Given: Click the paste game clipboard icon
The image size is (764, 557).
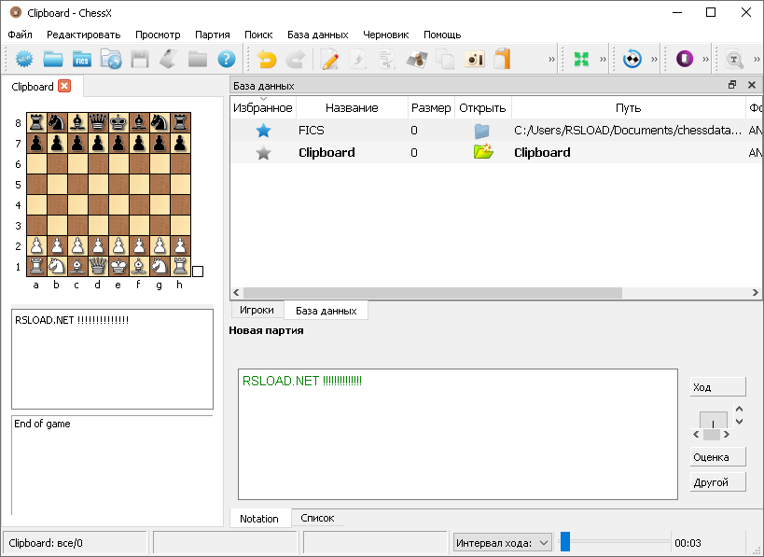Looking at the screenshot, I should (500, 60).
